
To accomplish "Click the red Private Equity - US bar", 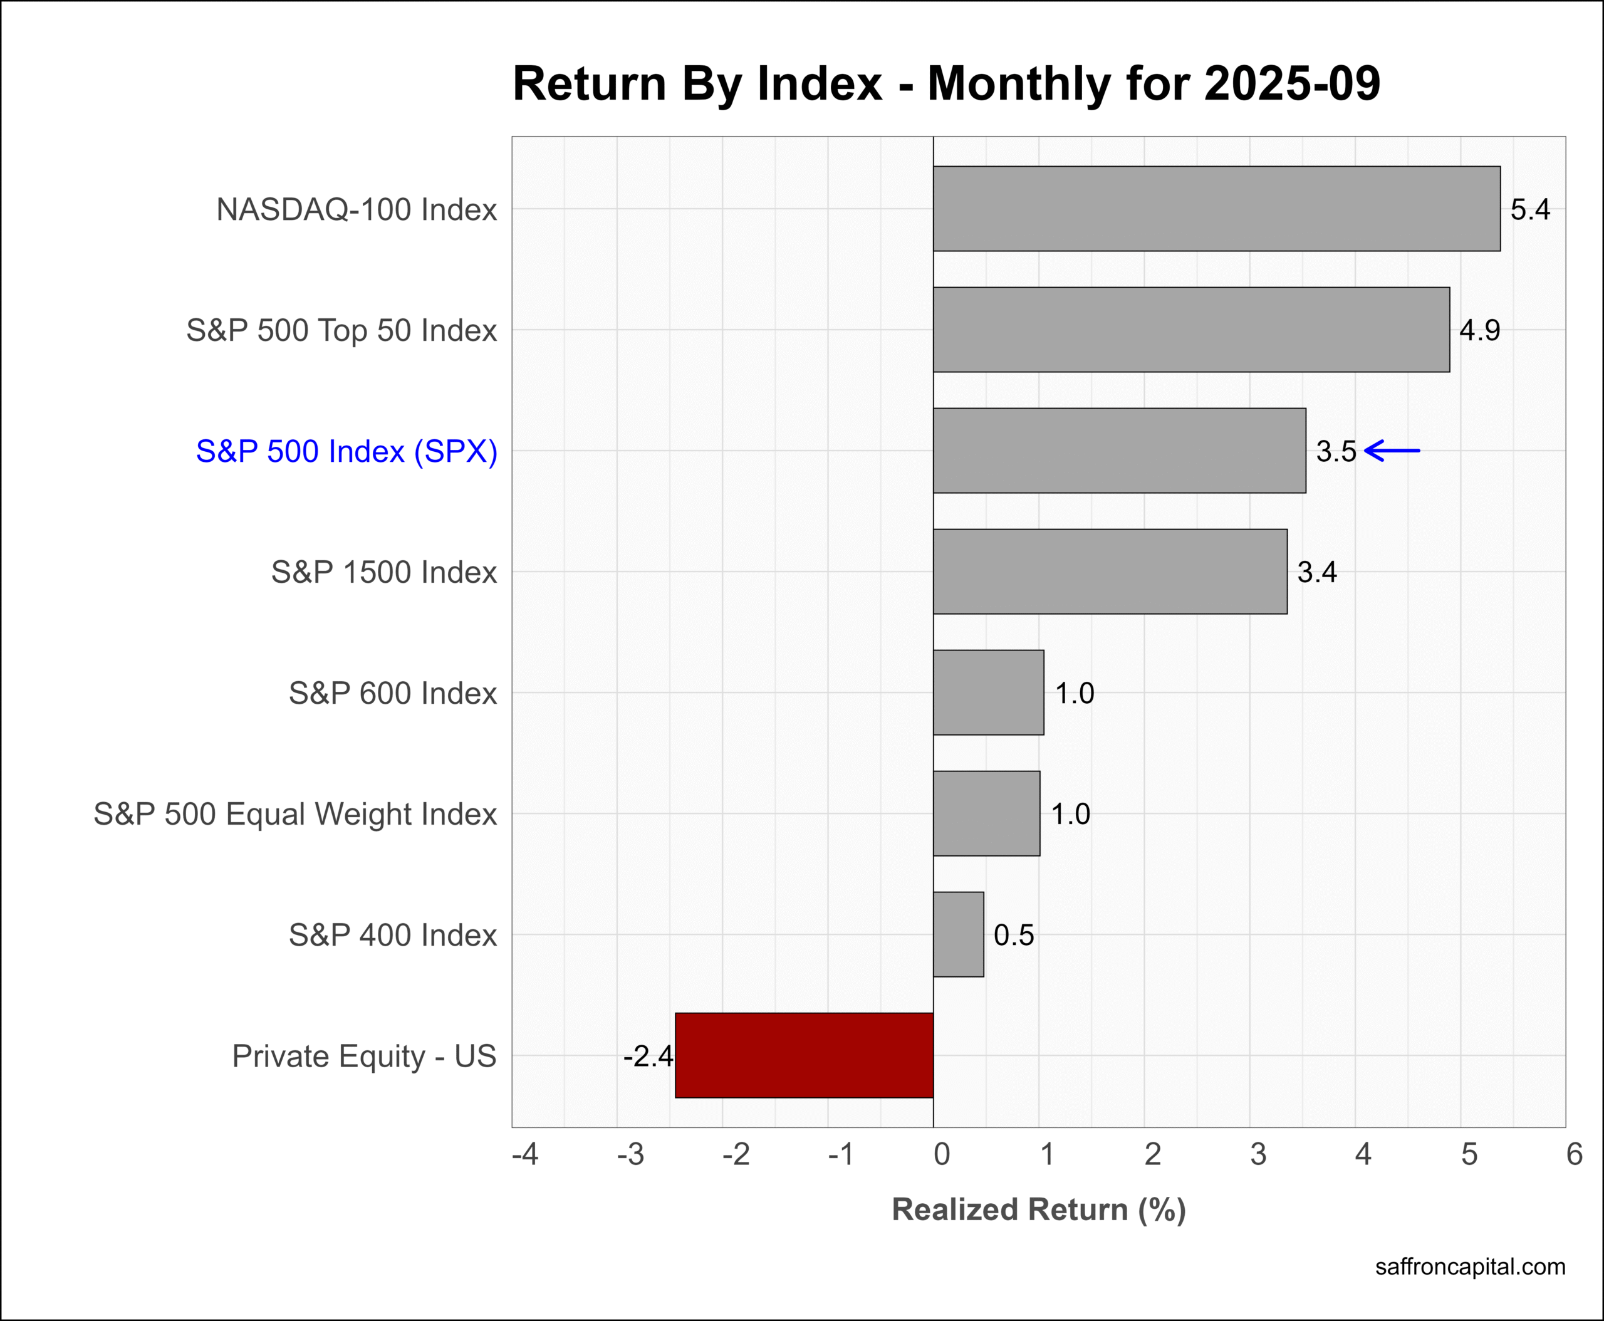I will [803, 1055].
